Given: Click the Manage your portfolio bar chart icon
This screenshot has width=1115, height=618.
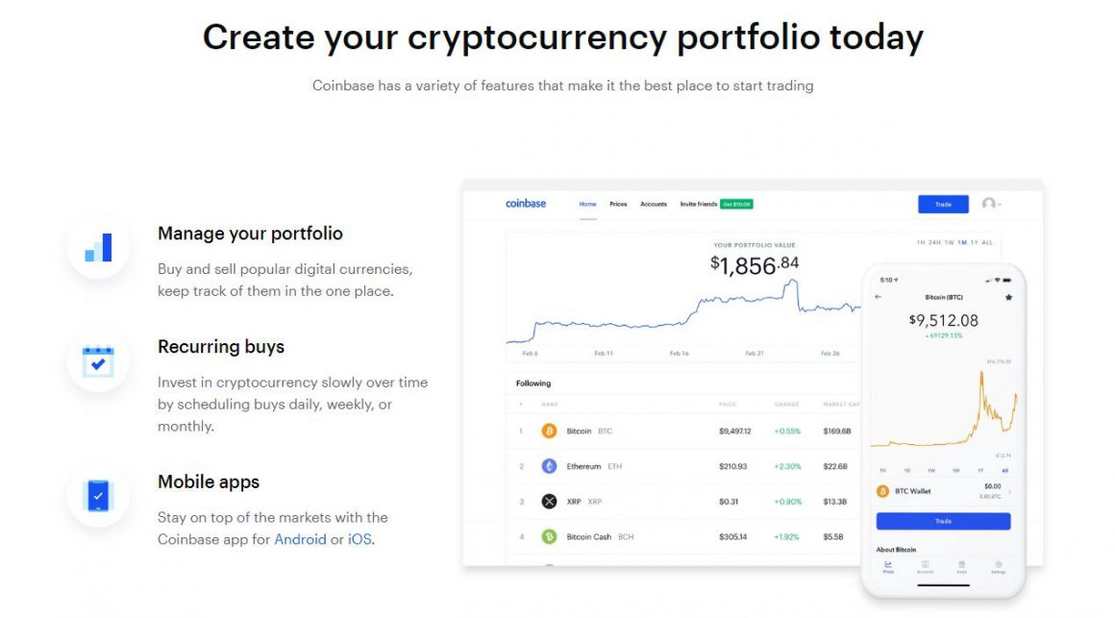Looking at the screenshot, I should point(98,247).
